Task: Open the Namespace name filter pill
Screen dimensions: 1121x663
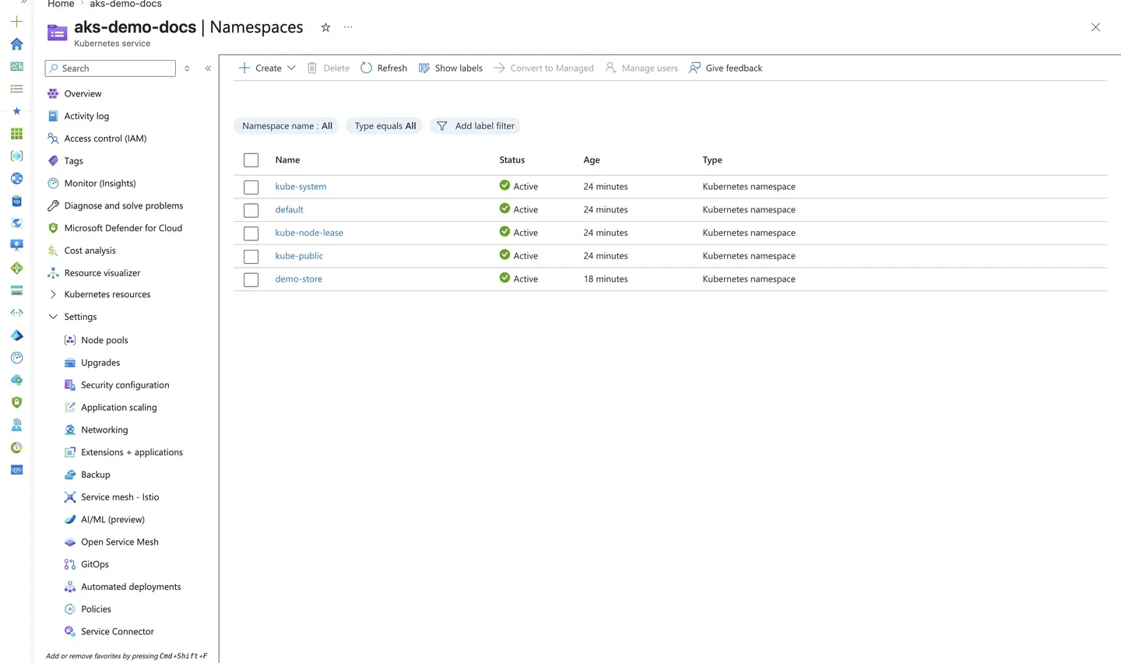Action: tap(286, 126)
